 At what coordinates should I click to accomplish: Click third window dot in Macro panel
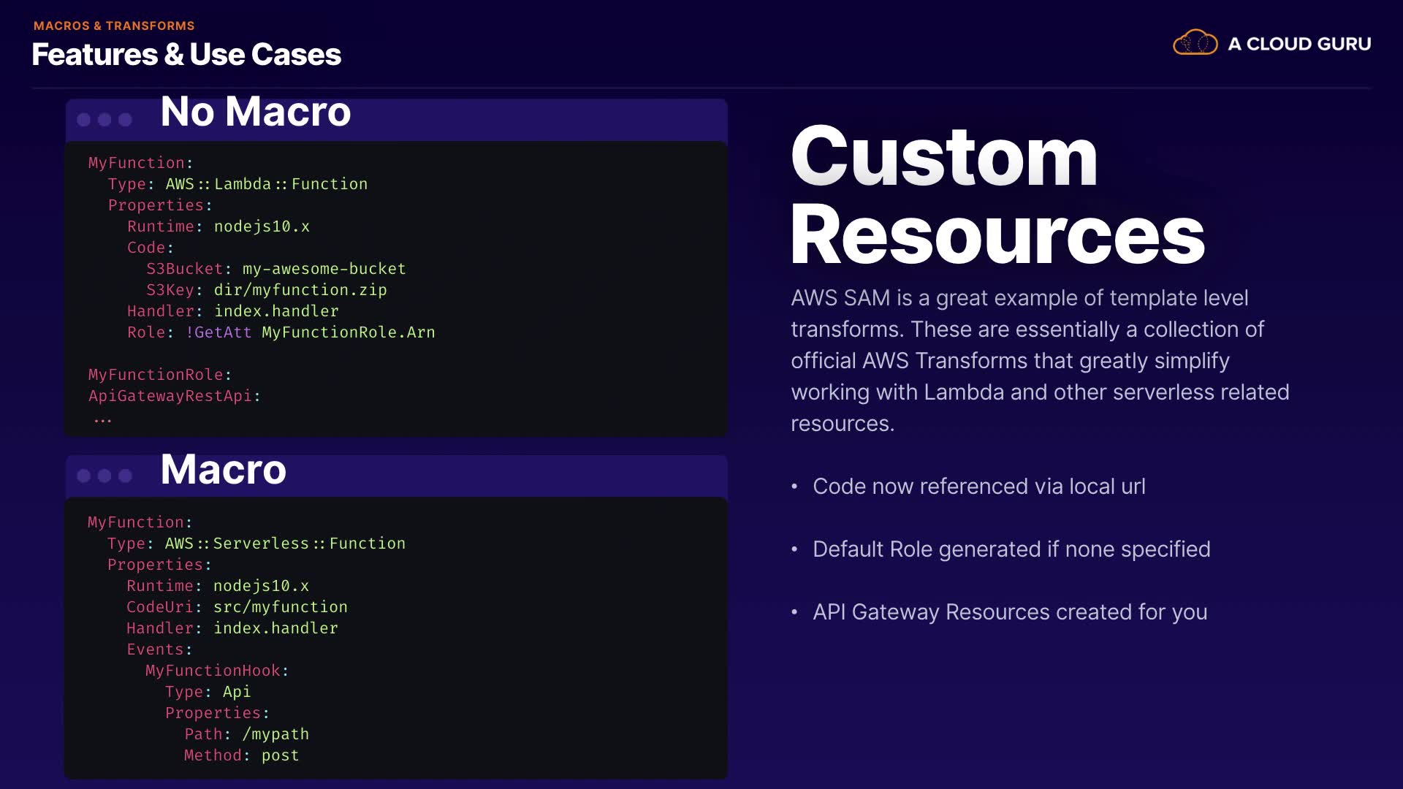click(125, 476)
